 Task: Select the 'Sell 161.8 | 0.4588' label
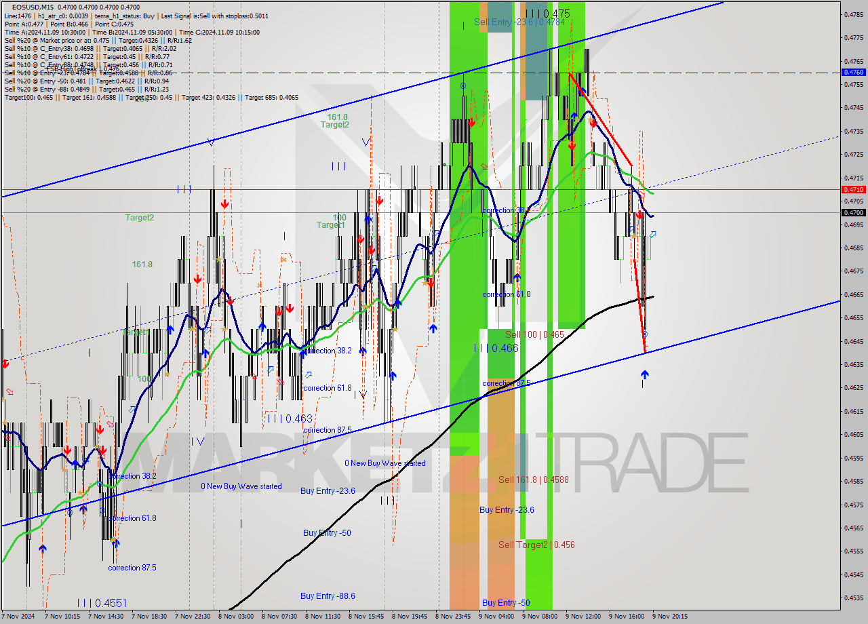tap(533, 480)
